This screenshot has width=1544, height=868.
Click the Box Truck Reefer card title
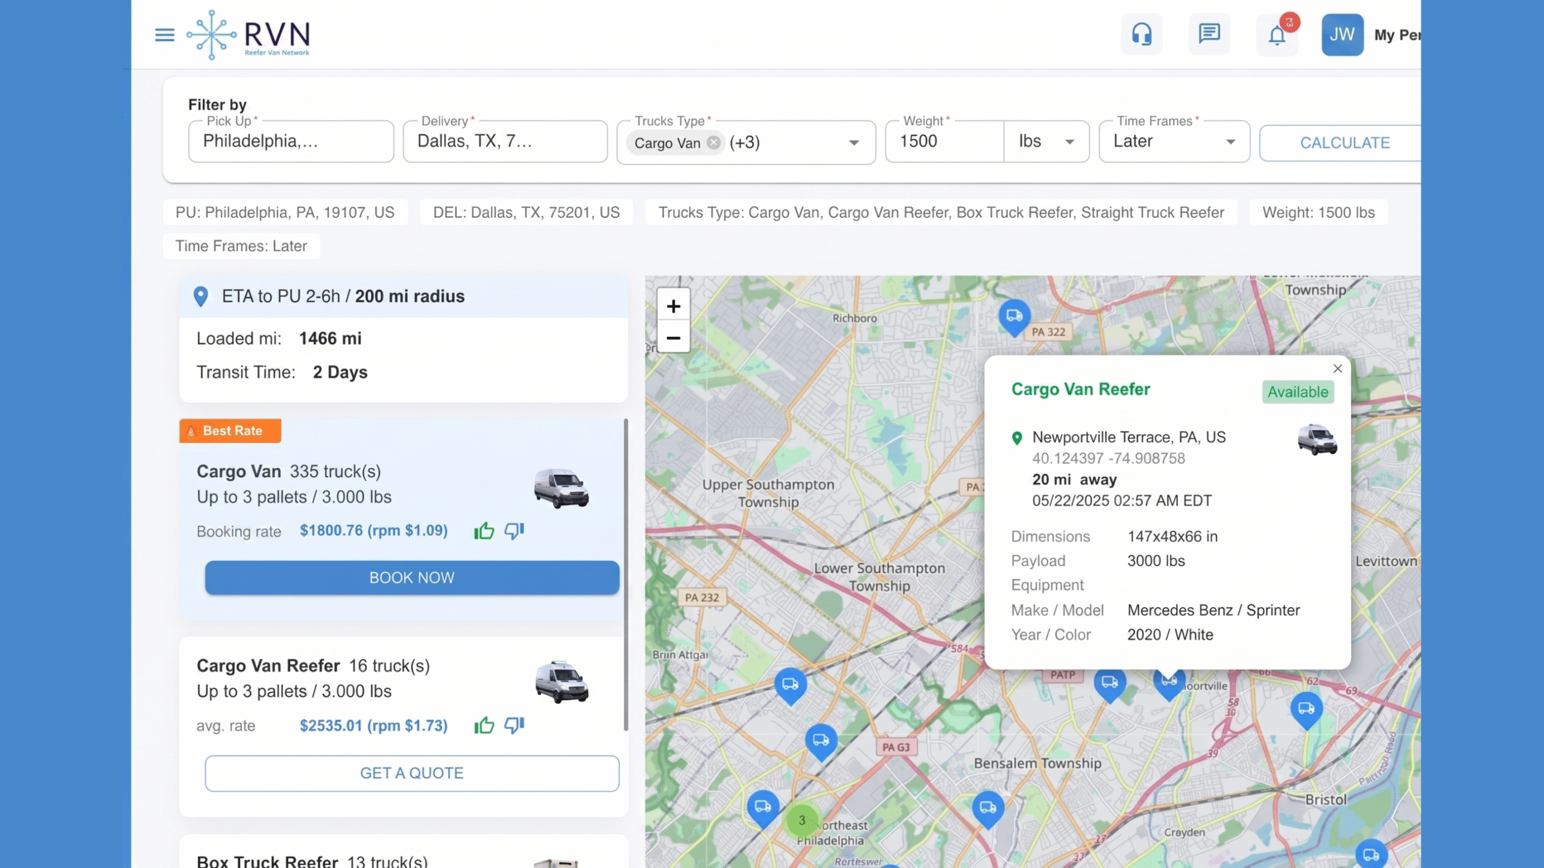267,861
